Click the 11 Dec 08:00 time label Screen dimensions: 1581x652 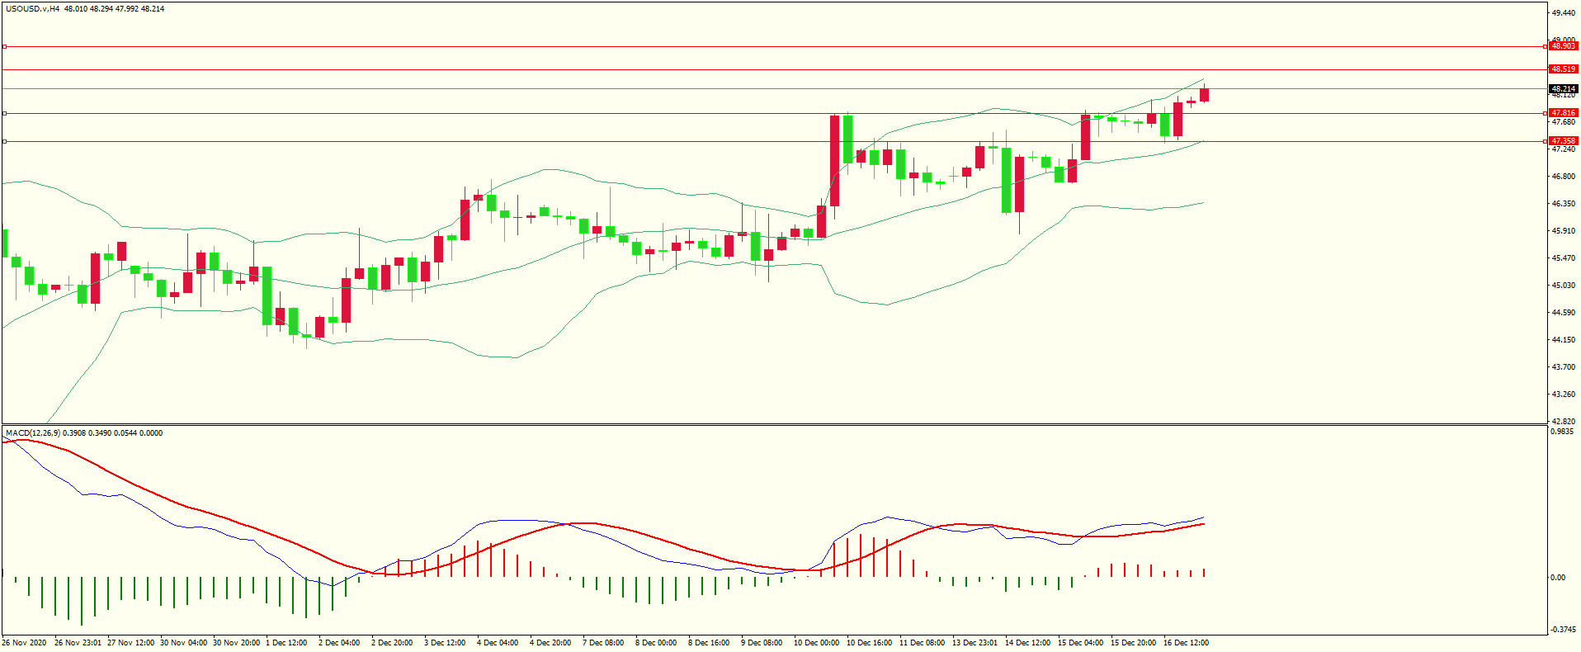pyautogui.click(x=922, y=643)
